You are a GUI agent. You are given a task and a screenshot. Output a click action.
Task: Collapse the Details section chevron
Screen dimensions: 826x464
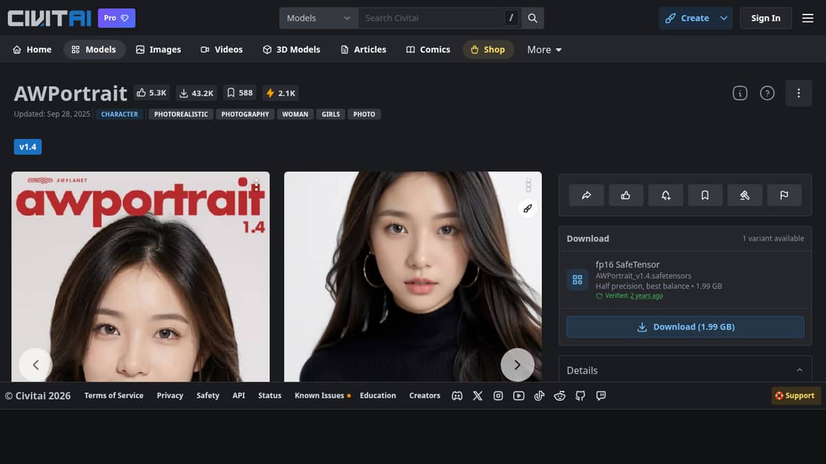click(x=800, y=370)
